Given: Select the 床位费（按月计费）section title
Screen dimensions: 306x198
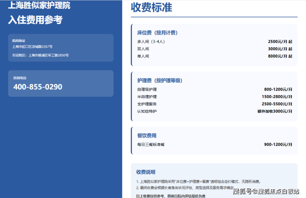Looking at the screenshot, I should [x=157, y=33].
